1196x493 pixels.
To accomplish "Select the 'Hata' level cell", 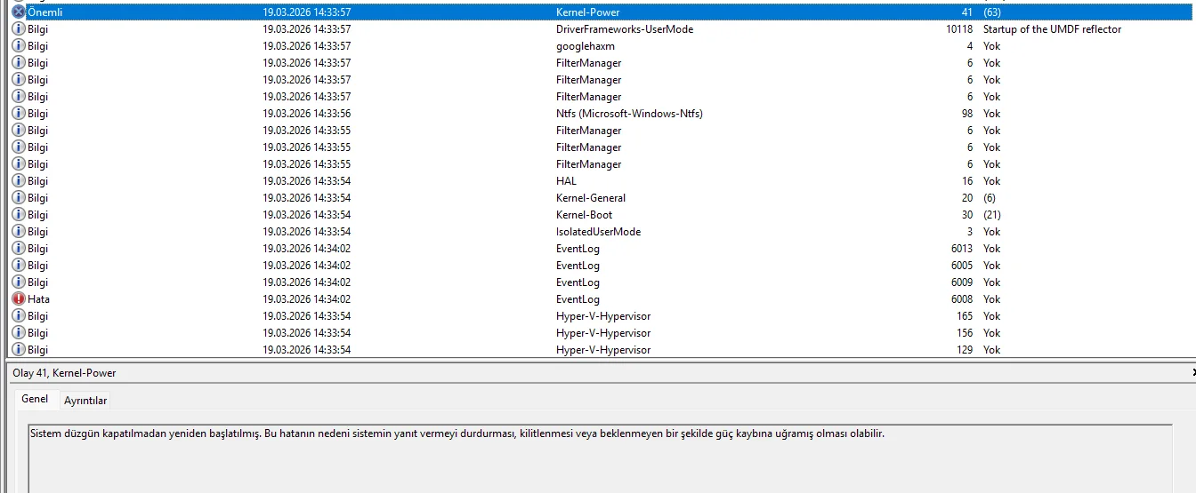I will pos(38,299).
